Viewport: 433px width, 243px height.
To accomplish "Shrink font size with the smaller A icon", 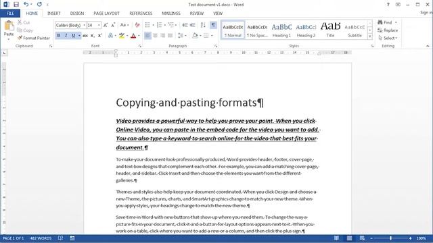I will [x=113, y=25].
